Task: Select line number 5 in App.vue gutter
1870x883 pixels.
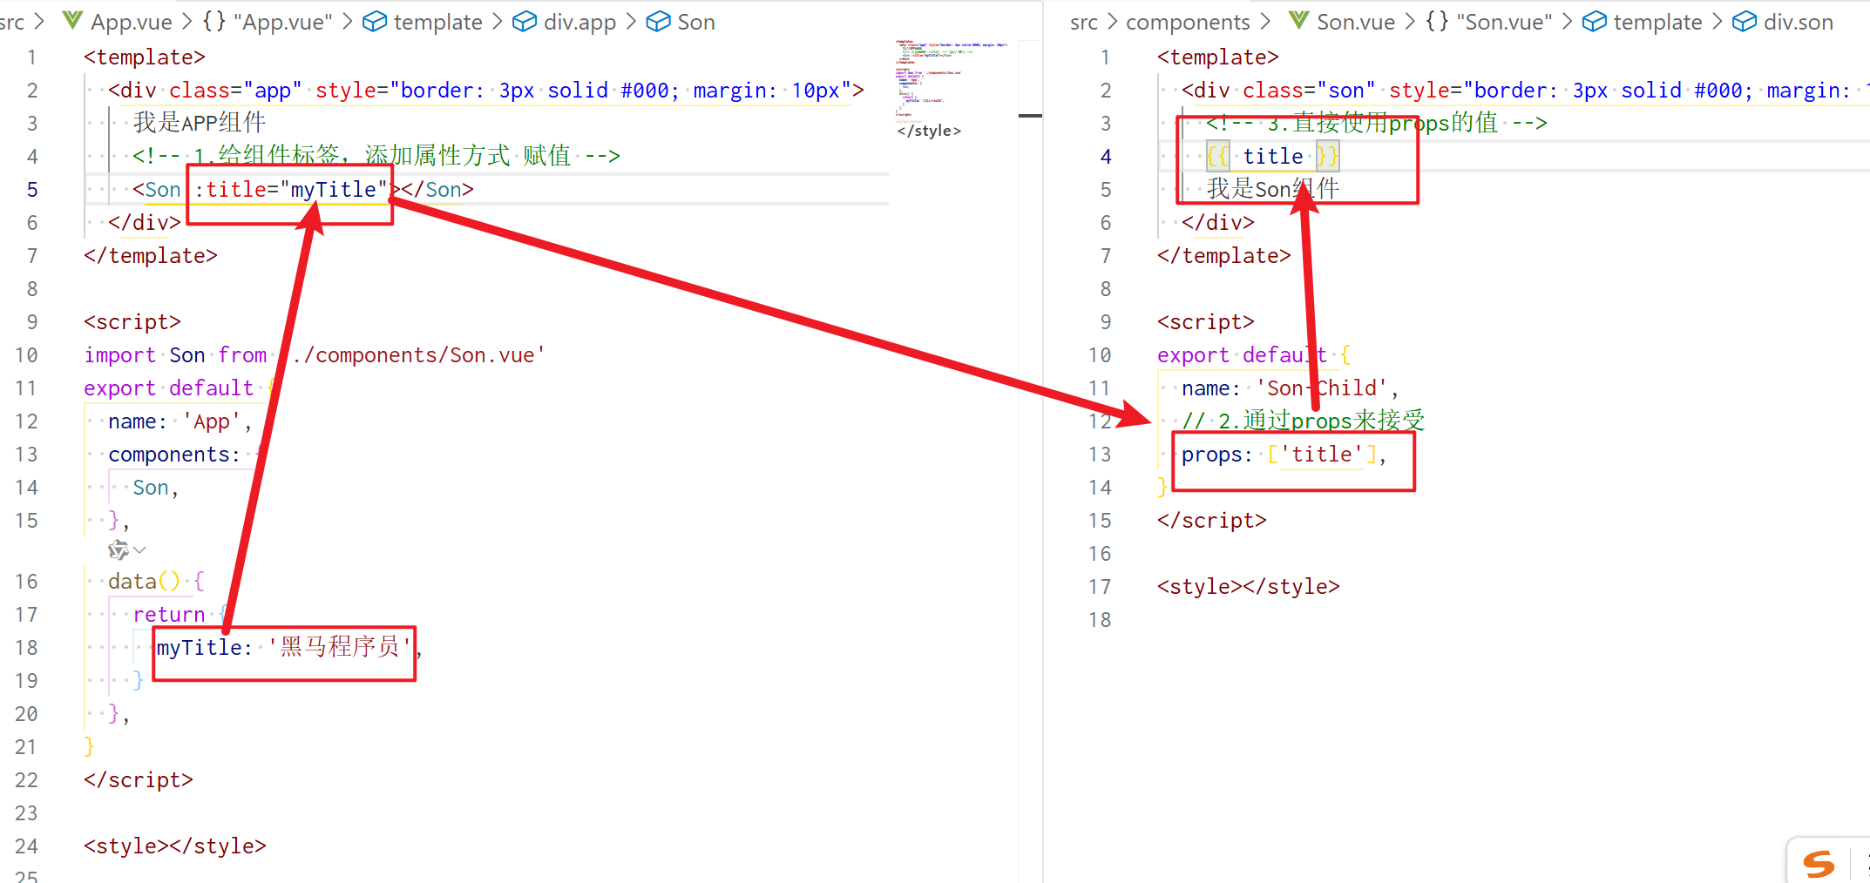Action: coord(32,190)
